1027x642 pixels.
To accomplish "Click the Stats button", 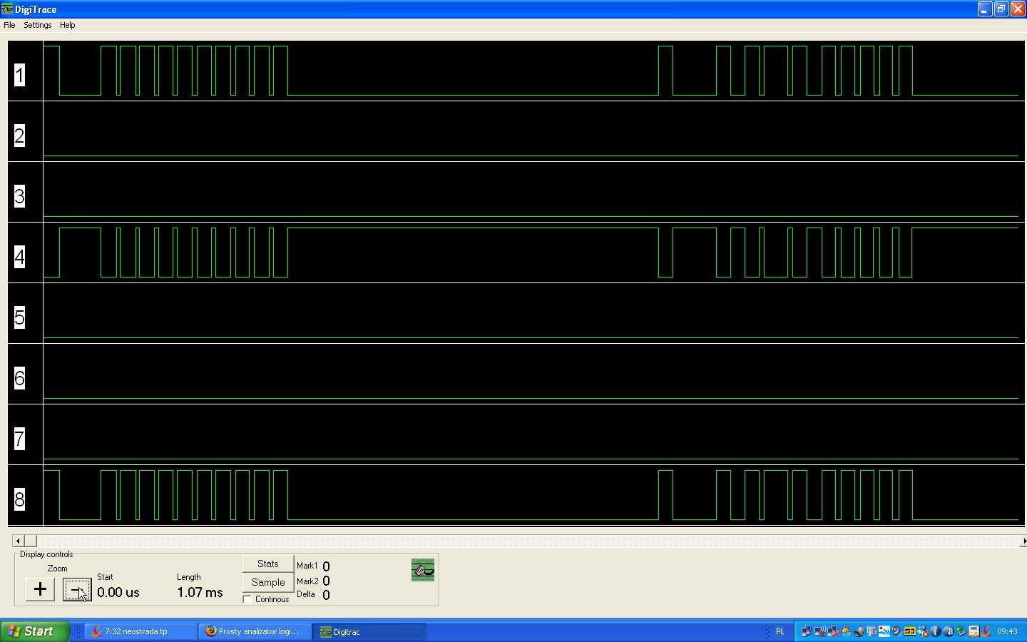I will (268, 564).
